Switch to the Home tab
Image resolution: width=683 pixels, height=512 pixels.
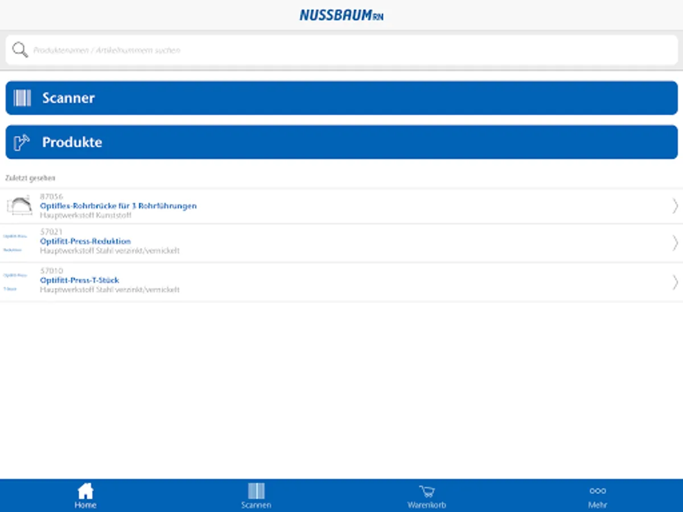(x=85, y=496)
